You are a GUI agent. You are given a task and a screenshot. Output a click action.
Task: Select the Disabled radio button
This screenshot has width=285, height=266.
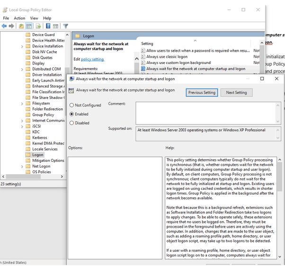[x=71, y=123]
